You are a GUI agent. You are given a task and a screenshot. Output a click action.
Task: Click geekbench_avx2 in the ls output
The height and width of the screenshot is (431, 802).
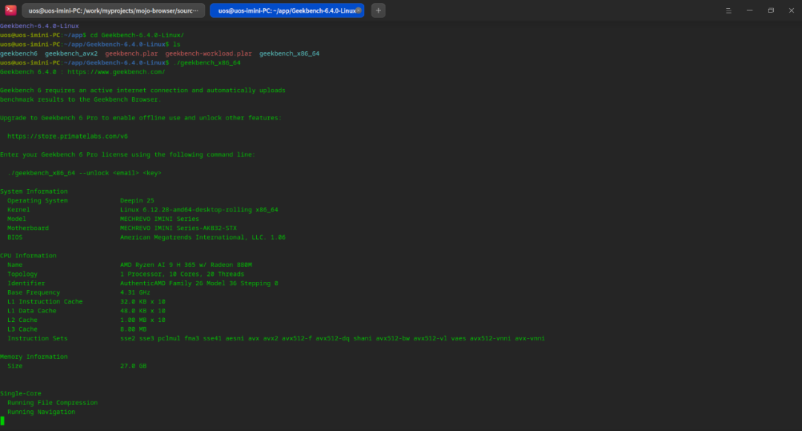coord(71,53)
